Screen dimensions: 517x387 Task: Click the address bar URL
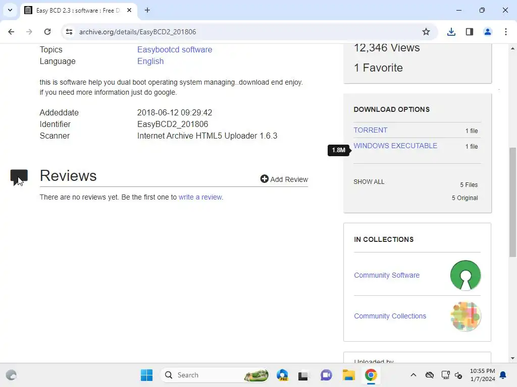[x=137, y=32]
